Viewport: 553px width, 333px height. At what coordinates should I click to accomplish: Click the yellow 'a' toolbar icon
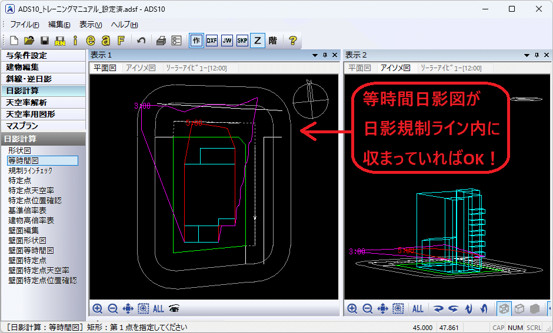click(106, 41)
